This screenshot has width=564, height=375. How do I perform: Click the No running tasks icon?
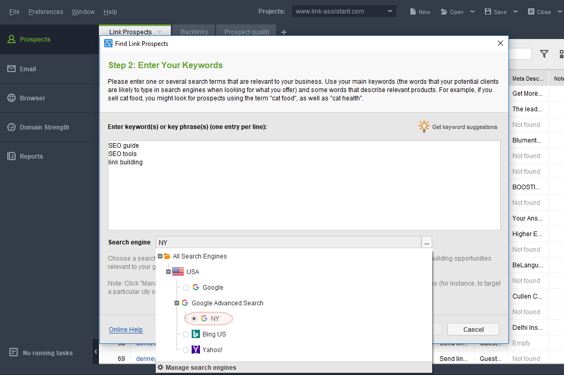tap(14, 352)
